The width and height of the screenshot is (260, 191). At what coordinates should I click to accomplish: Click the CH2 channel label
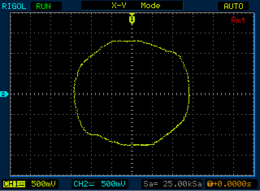(x=81, y=184)
